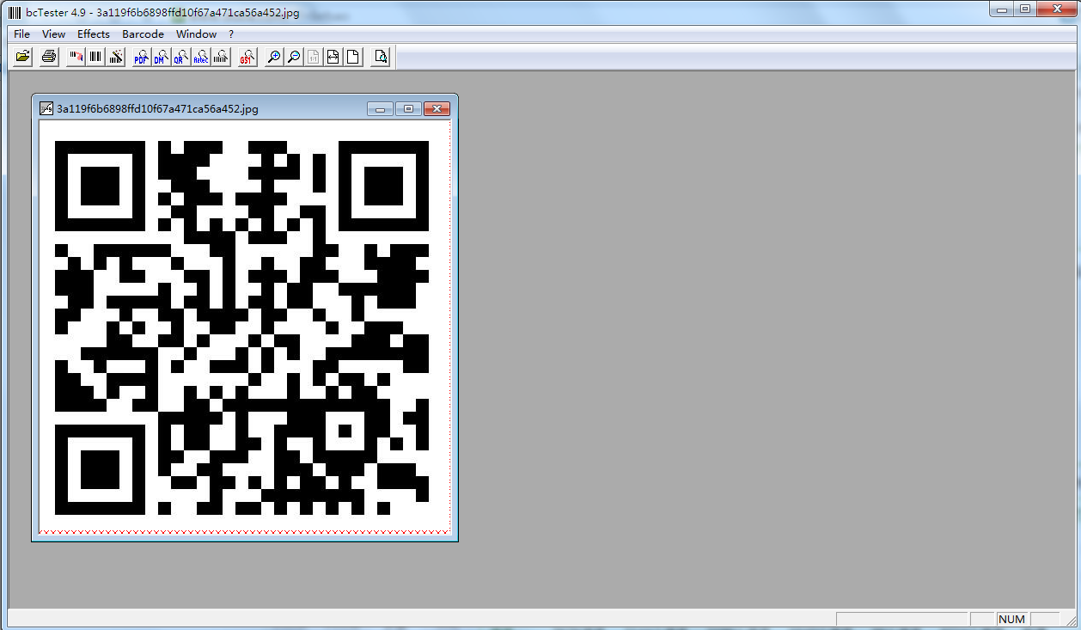Maximize the image child window

pyautogui.click(x=408, y=108)
